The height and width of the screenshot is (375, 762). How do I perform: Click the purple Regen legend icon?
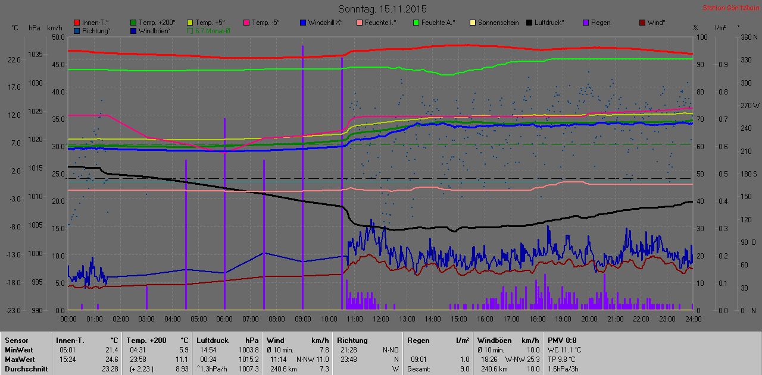click(586, 23)
